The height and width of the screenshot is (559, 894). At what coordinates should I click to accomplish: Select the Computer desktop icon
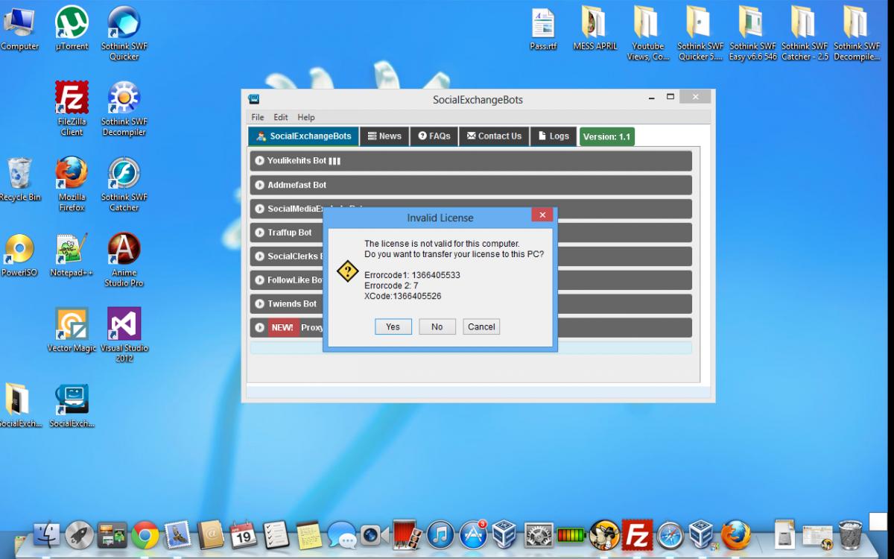pyautogui.click(x=19, y=30)
